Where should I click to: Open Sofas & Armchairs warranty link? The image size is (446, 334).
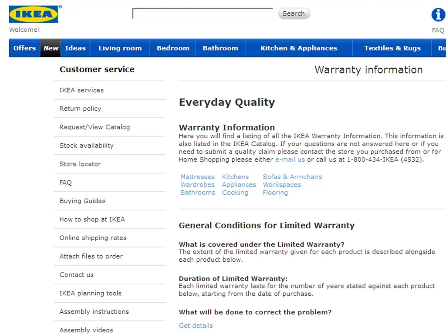click(x=292, y=177)
